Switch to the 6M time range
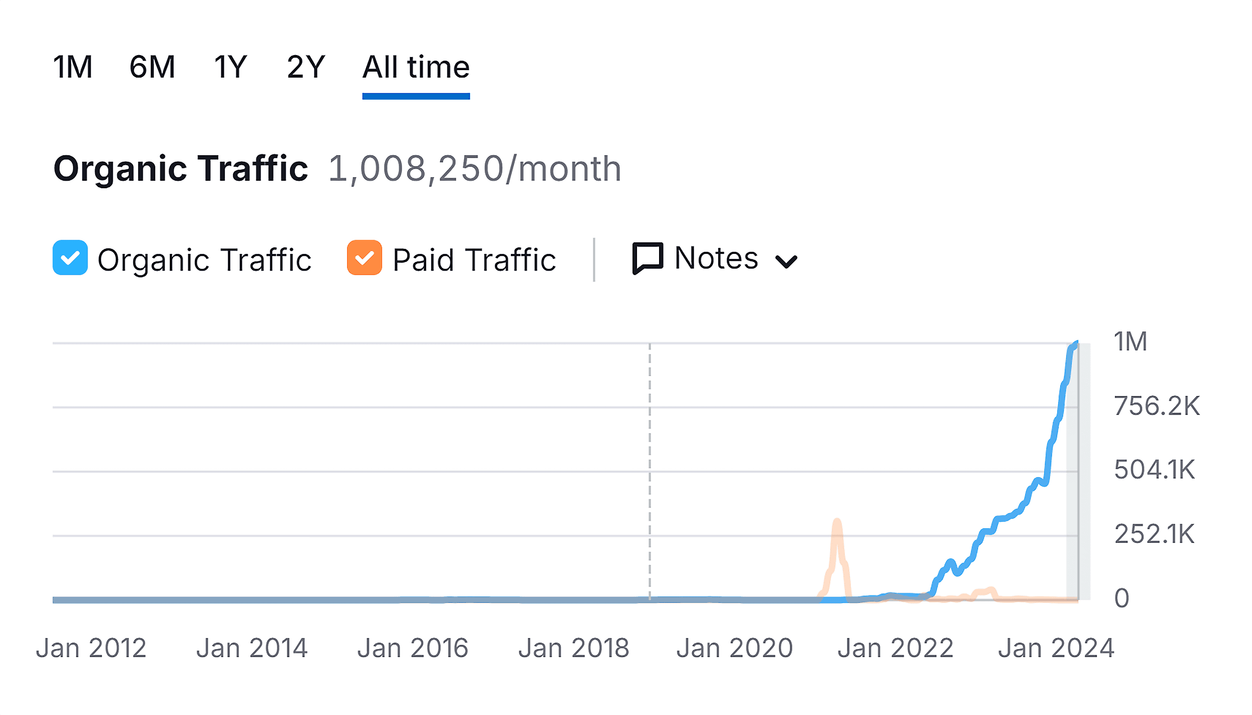Screen dimensions: 1252x715 [x=152, y=67]
